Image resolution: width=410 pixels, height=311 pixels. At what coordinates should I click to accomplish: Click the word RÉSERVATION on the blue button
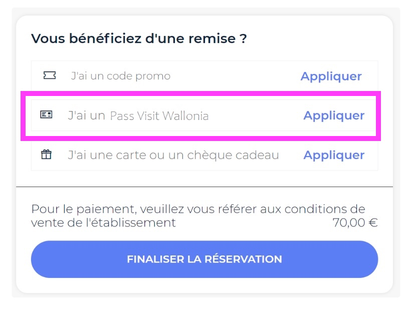coord(243,259)
